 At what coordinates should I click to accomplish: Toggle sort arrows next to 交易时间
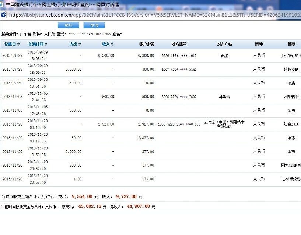(46, 44)
